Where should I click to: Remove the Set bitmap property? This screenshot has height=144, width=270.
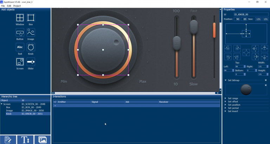[x=266, y=80]
